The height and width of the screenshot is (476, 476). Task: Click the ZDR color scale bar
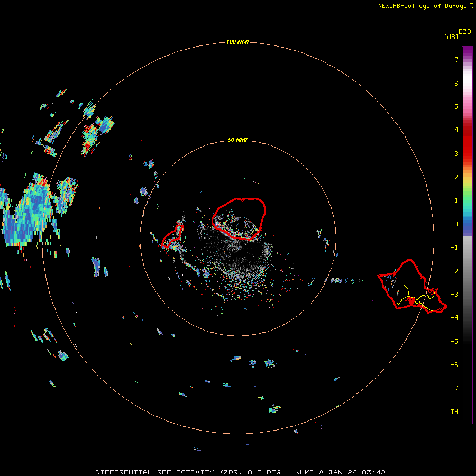pos(467,235)
